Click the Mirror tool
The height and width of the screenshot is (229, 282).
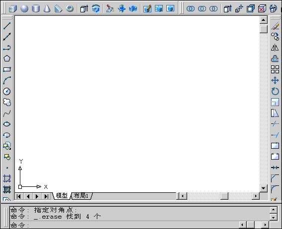click(x=275, y=48)
